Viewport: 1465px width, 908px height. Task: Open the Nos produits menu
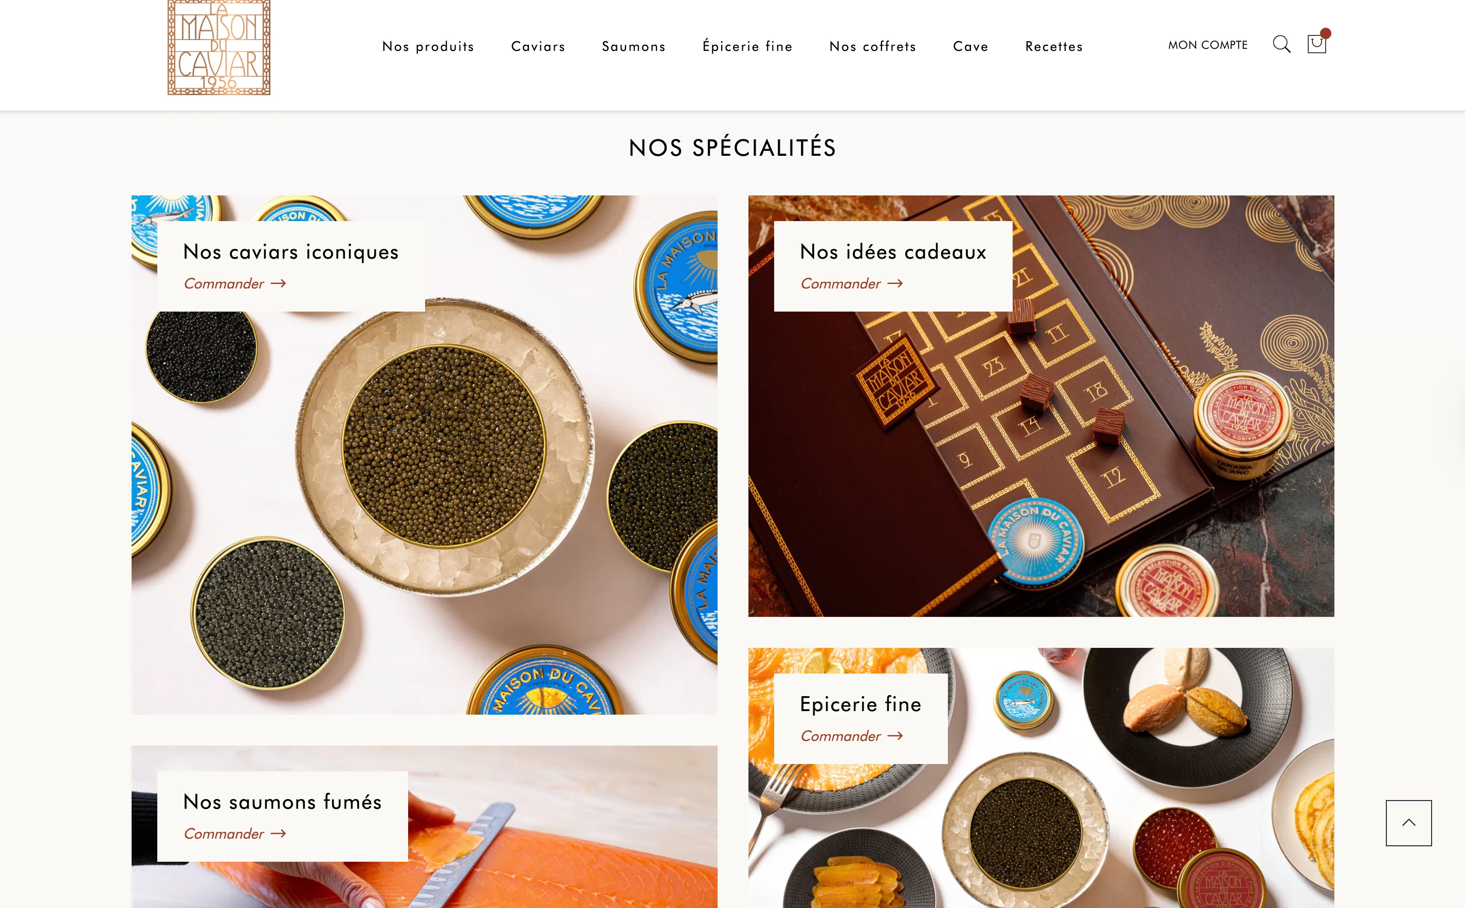[x=428, y=46]
